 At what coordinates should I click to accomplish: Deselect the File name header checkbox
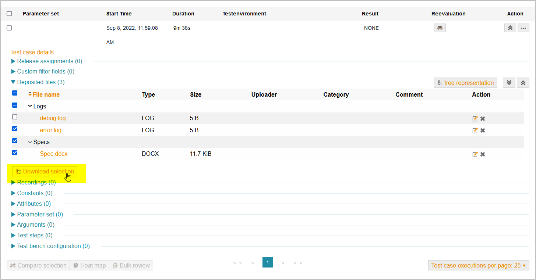pos(15,93)
